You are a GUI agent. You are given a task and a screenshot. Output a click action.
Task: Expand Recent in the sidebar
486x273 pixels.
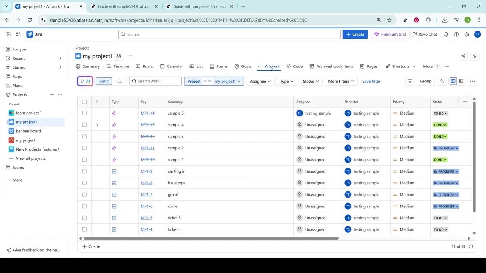[x=60, y=58]
